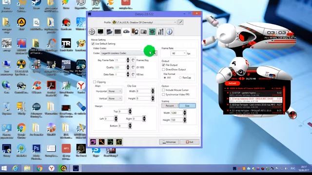Open the Horizontal align dropdown
Viewport: 312px width, 175px height.
coord(115,91)
